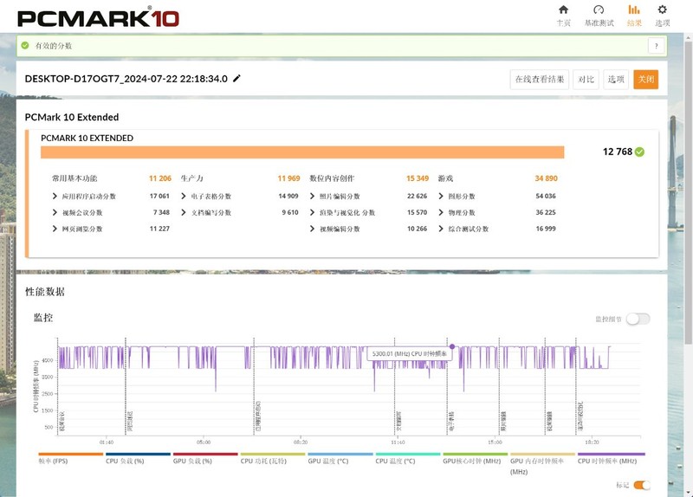The height and width of the screenshot is (497, 693).
Task: Click the 15 349 content creation score
Action: pyautogui.click(x=418, y=178)
